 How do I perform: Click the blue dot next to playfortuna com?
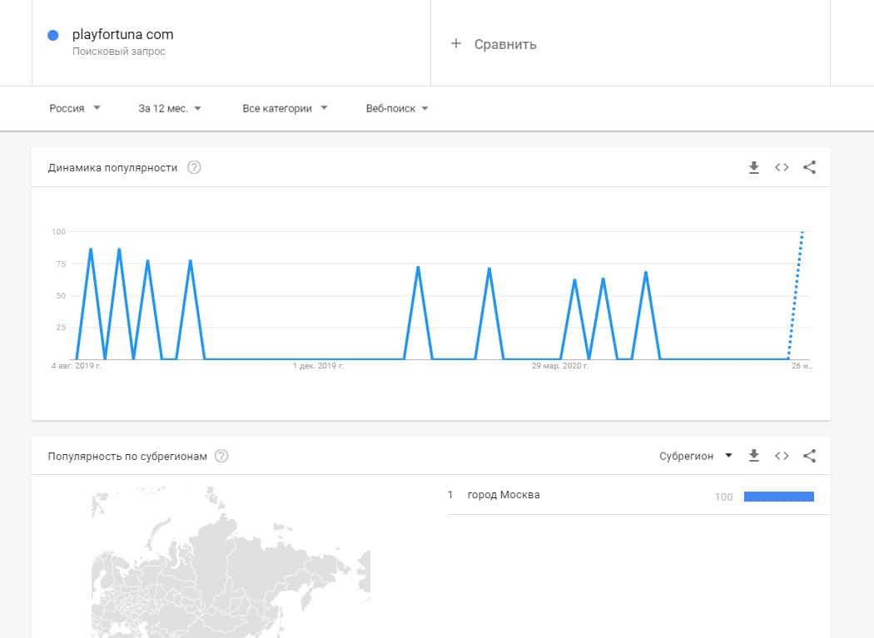click(53, 35)
